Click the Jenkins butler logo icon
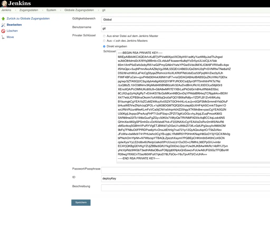The image size is (270, 247). [4, 3]
